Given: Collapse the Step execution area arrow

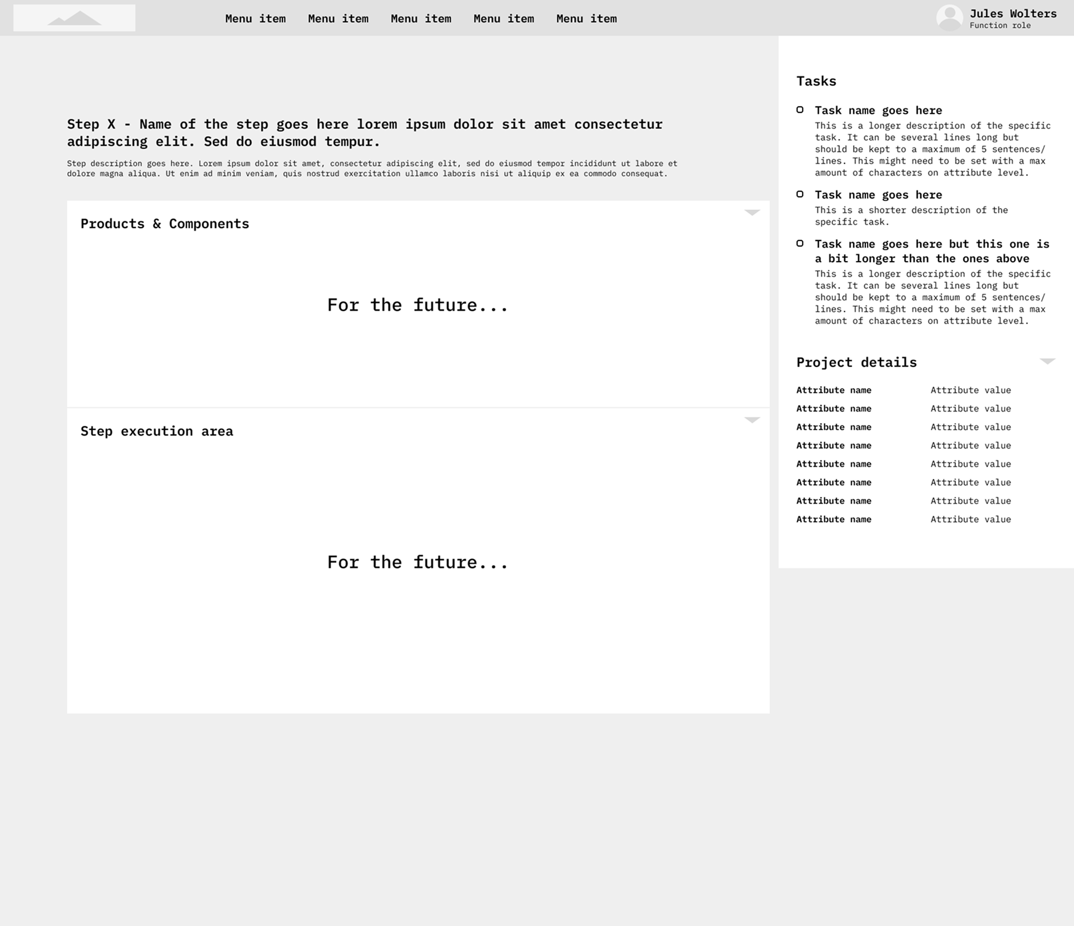Looking at the screenshot, I should click(x=752, y=420).
